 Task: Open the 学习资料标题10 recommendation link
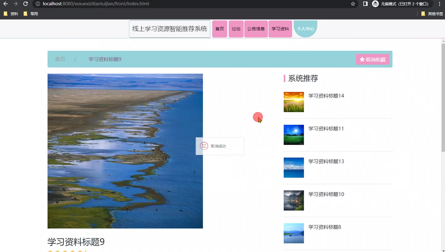tap(326, 194)
